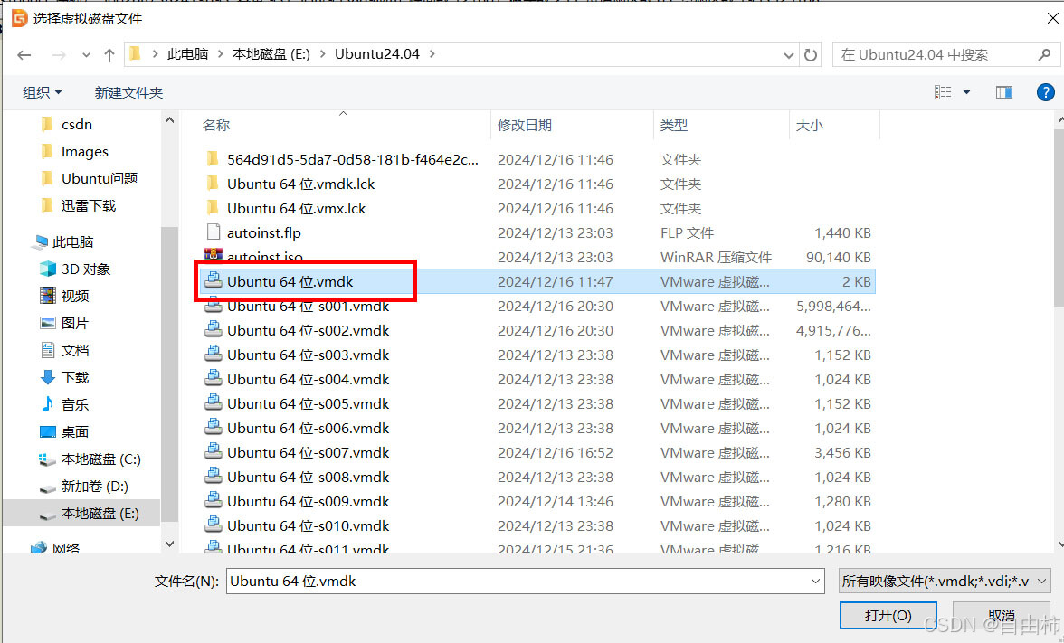
Task: Select 下载 in the navigation pane
Action: click(x=74, y=378)
